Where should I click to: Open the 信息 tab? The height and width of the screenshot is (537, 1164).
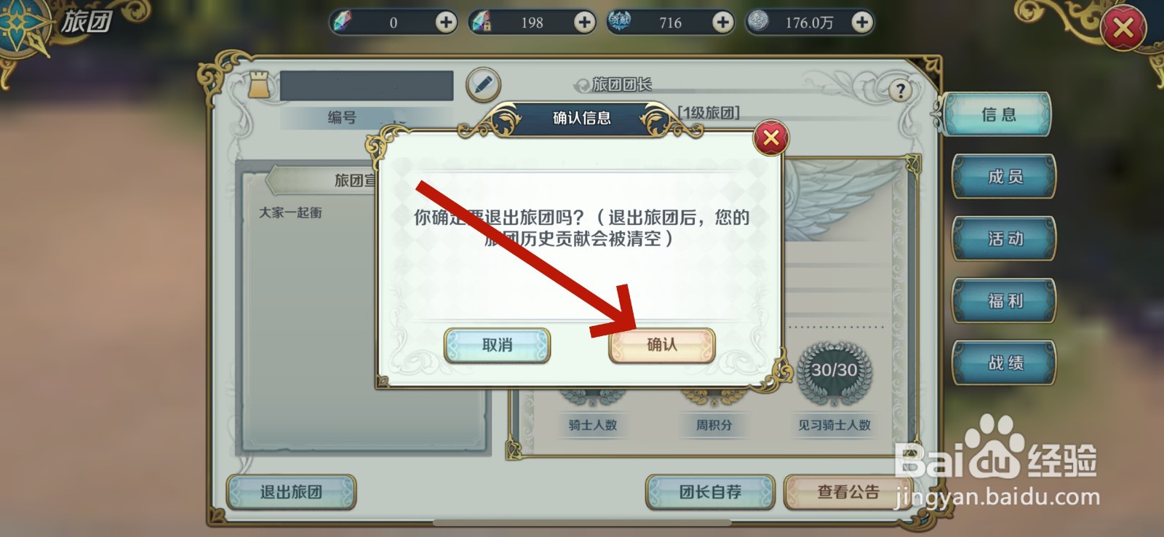coord(998,114)
